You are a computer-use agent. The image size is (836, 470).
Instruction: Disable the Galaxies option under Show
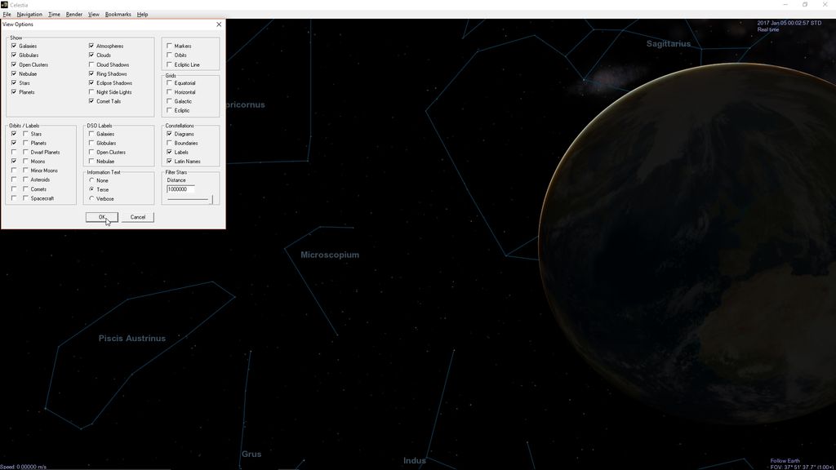point(14,46)
